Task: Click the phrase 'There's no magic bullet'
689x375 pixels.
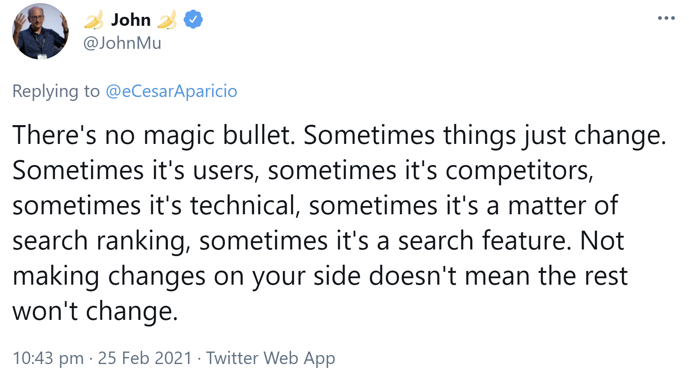Action: 154,135
